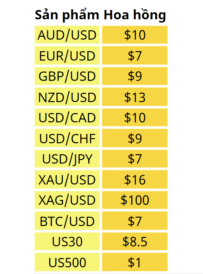Select the US500 product cell

(x=67, y=263)
